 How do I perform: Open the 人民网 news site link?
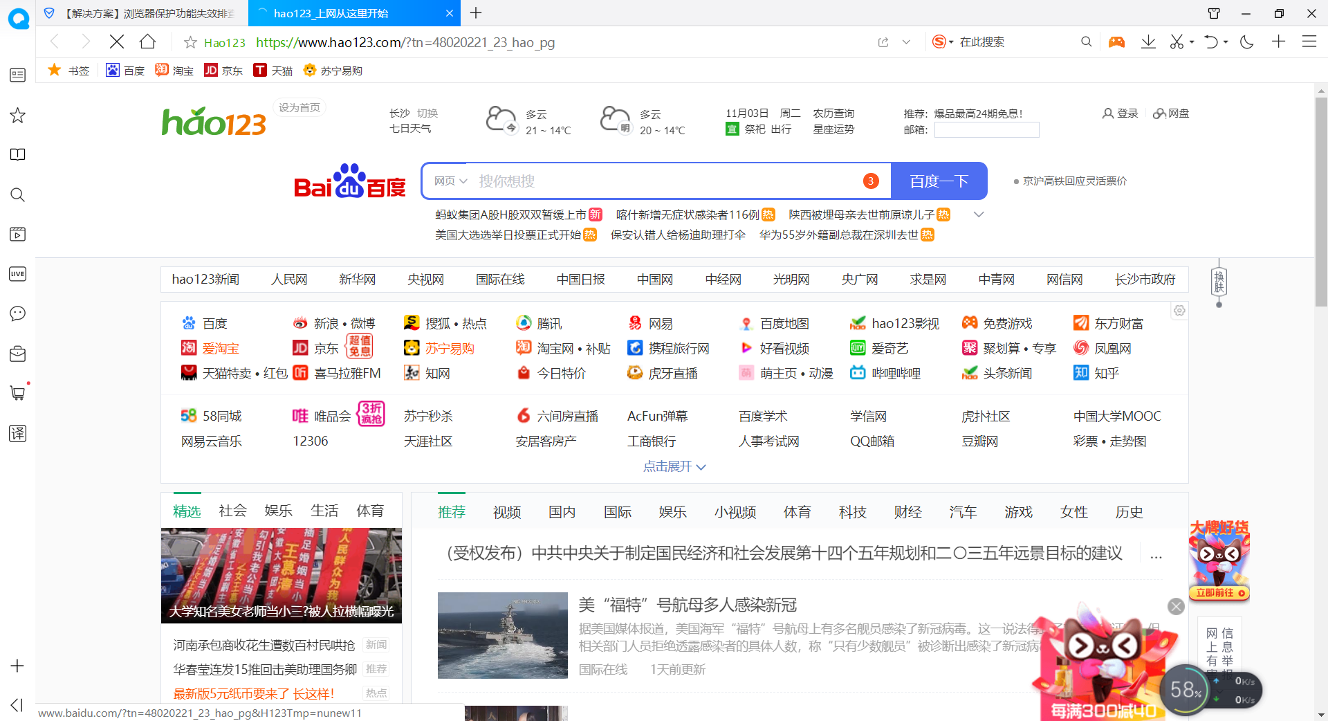(289, 279)
